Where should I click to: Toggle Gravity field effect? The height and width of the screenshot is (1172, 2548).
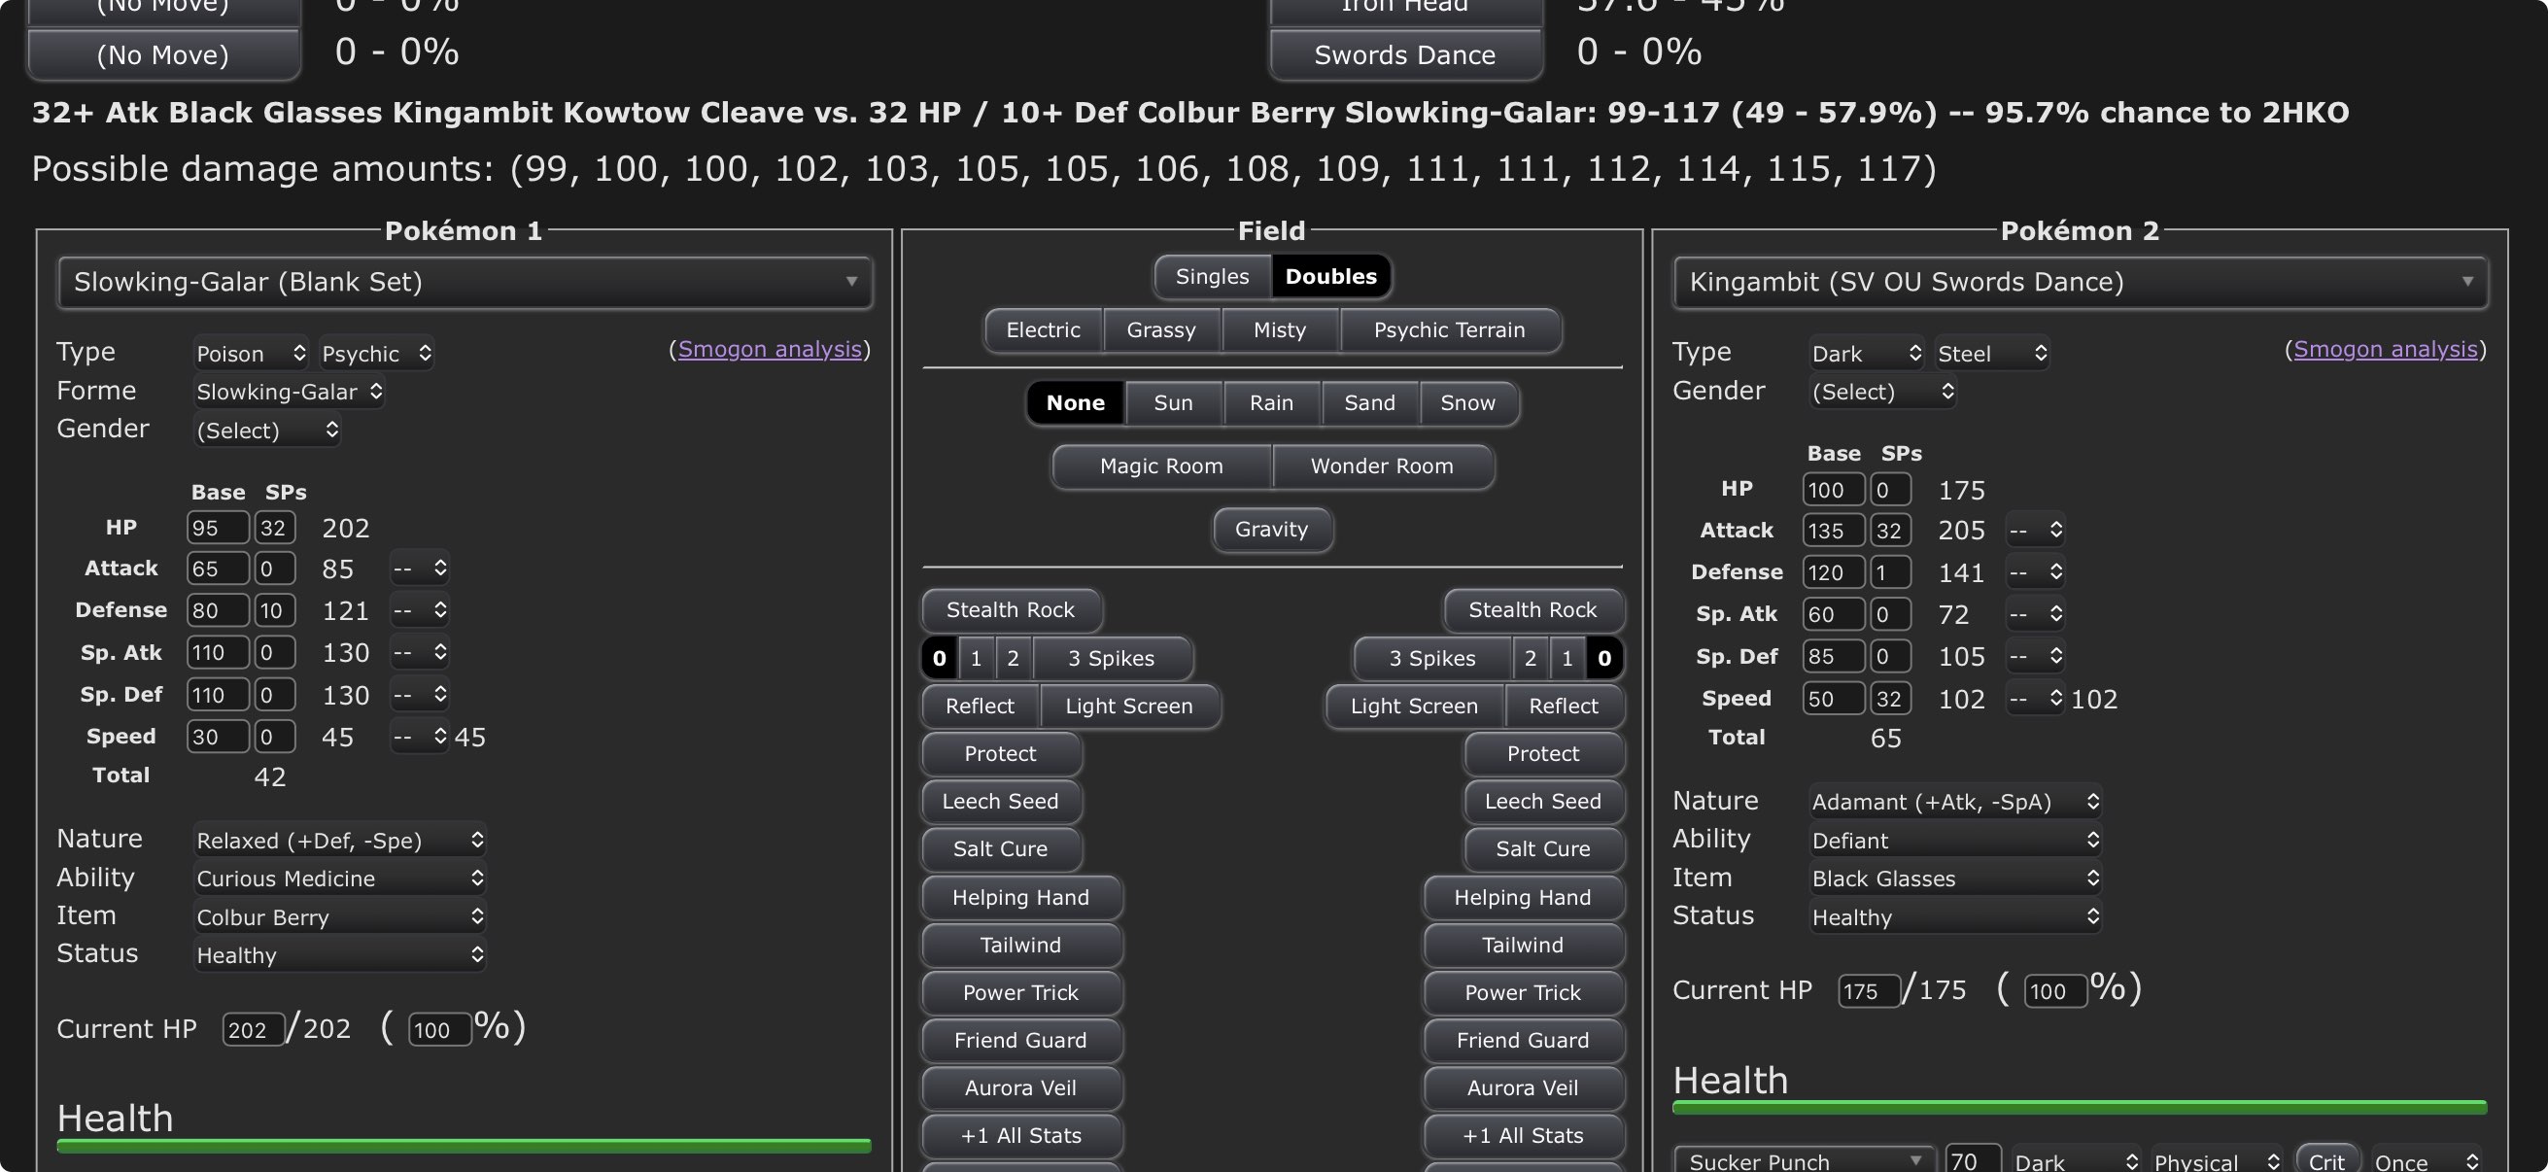(x=1271, y=530)
